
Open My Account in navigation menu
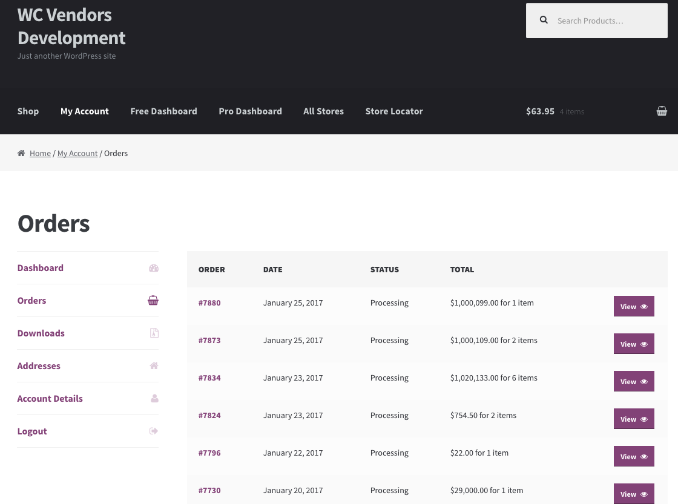pyautogui.click(x=85, y=111)
